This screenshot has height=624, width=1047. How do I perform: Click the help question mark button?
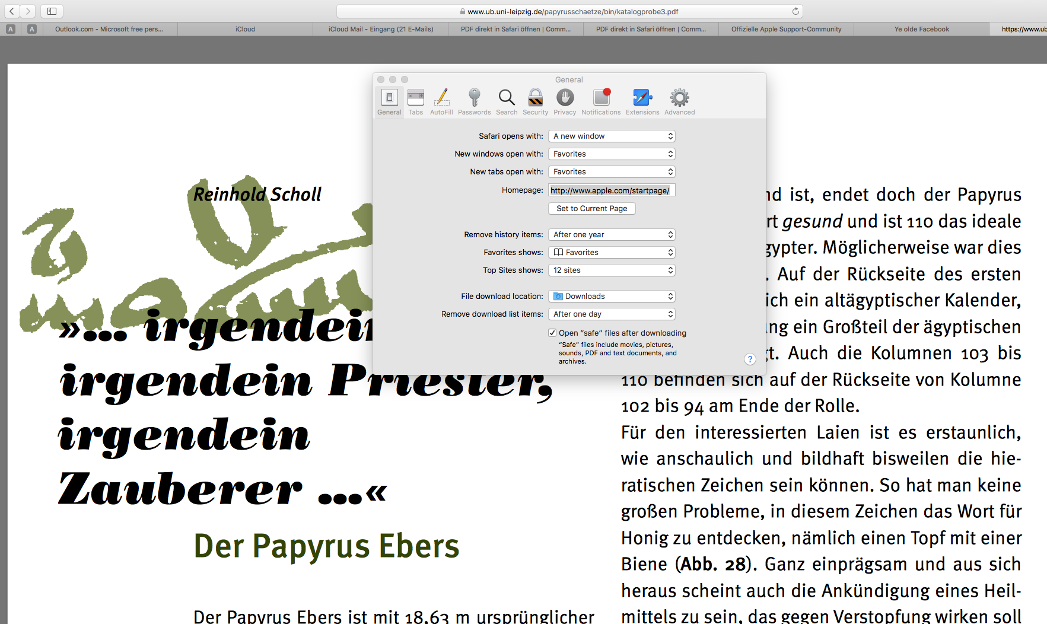pos(750,359)
